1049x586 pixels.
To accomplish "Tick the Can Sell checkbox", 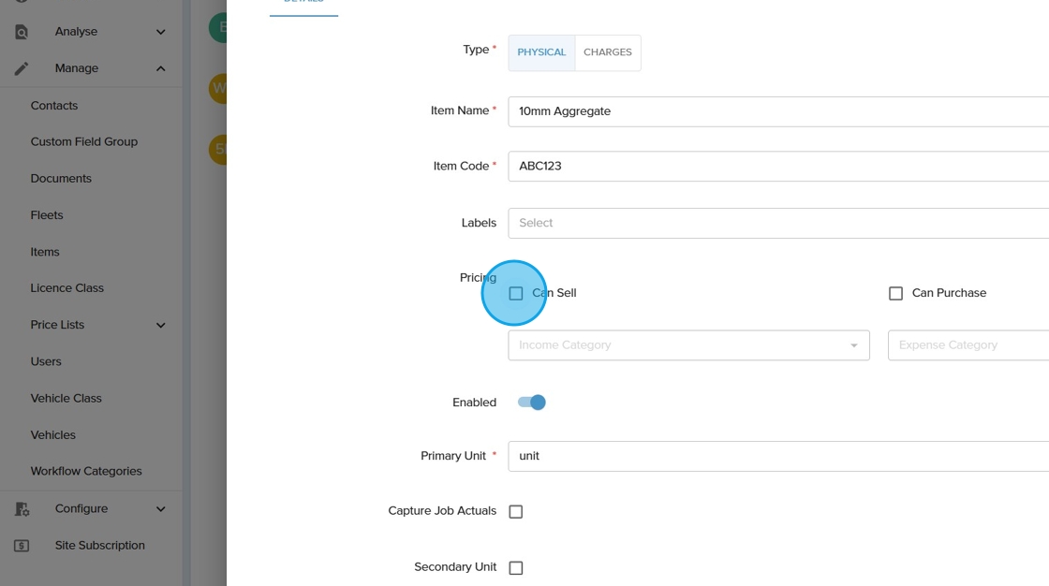I will click(x=516, y=294).
